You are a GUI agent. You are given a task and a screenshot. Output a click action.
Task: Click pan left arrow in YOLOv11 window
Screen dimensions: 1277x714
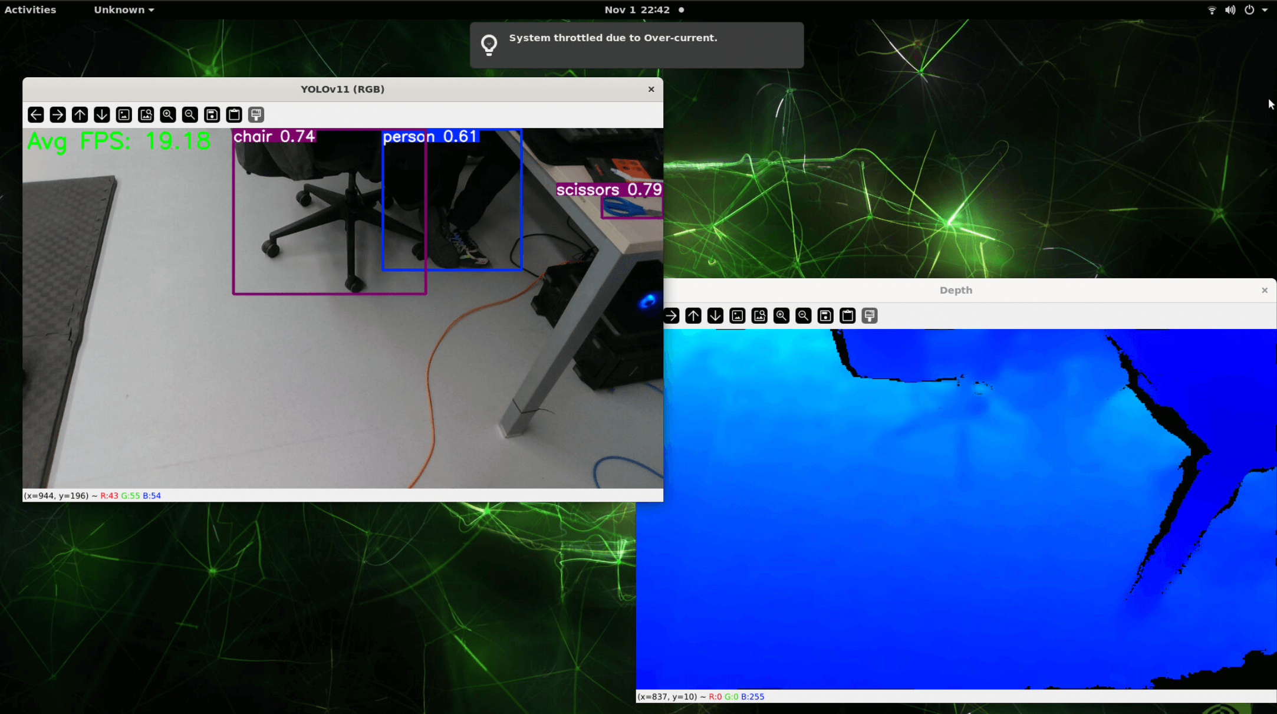pos(35,114)
